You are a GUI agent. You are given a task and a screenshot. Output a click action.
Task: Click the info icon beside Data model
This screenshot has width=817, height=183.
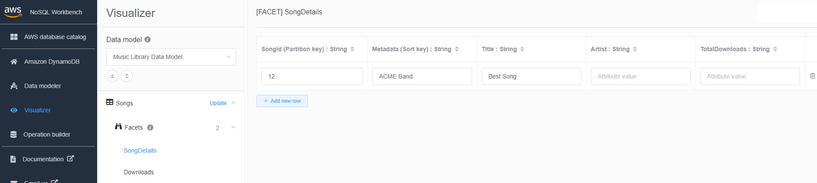coord(148,39)
